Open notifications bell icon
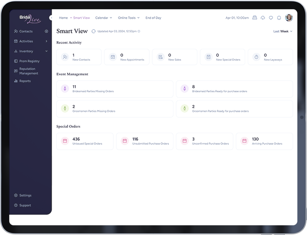The image size is (307, 235). click(279, 18)
